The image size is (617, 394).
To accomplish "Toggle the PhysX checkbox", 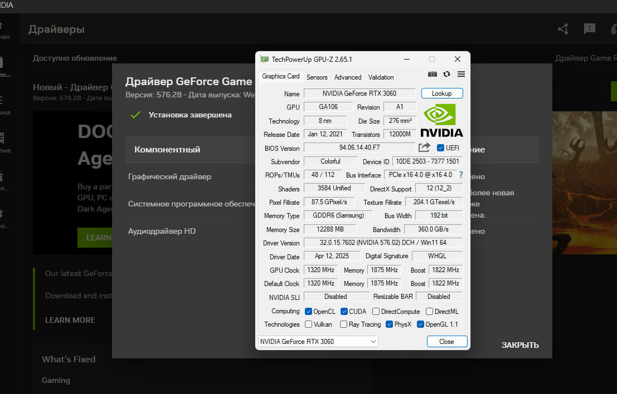I will pos(389,324).
